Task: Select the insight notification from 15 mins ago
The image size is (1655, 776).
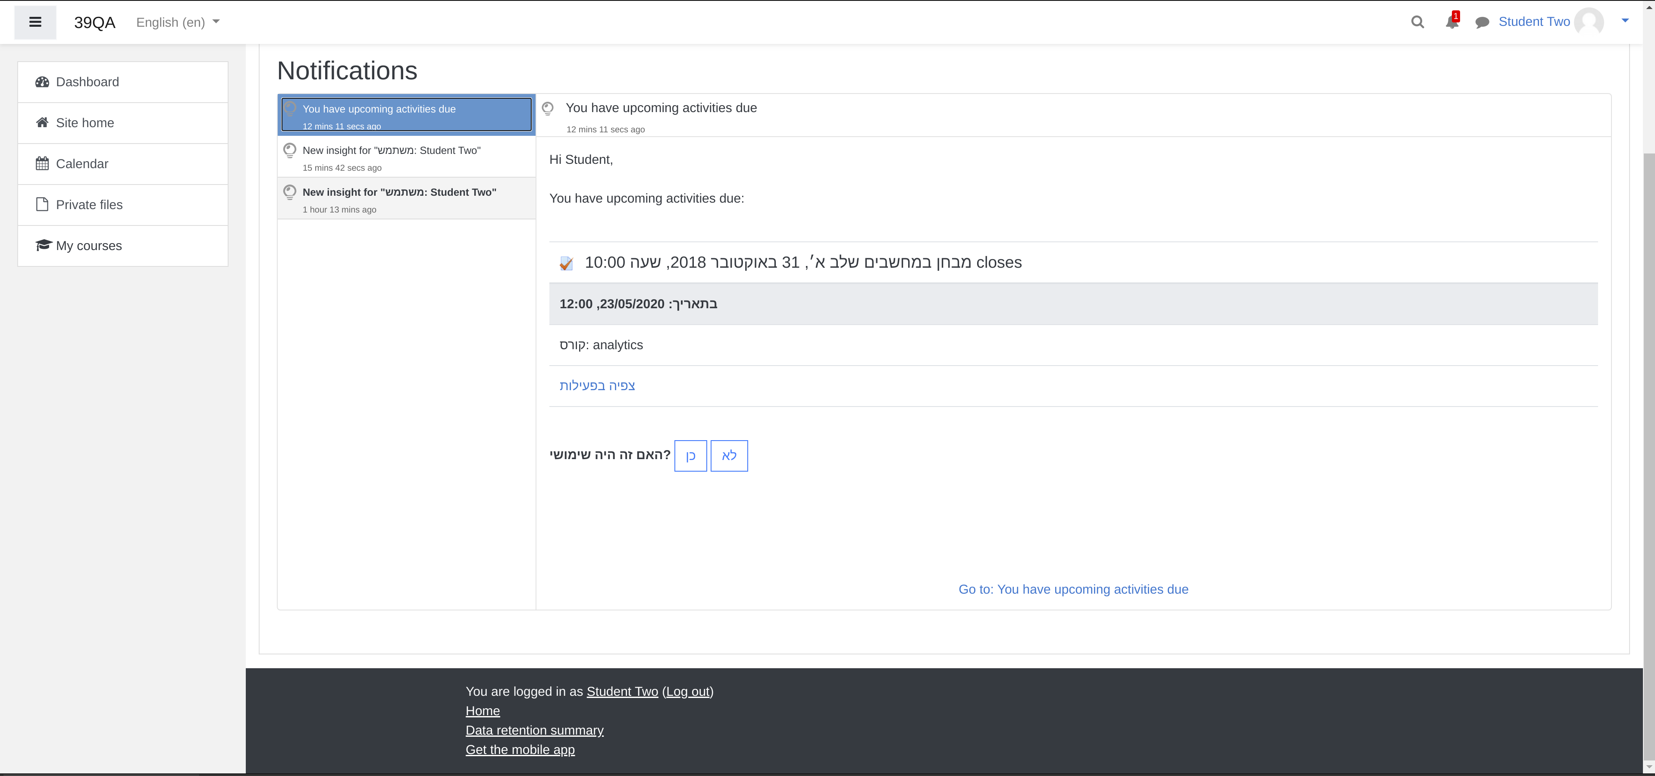Action: [x=407, y=157]
